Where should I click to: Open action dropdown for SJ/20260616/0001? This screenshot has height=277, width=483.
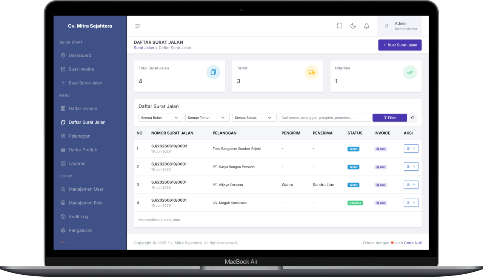coord(411,185)
